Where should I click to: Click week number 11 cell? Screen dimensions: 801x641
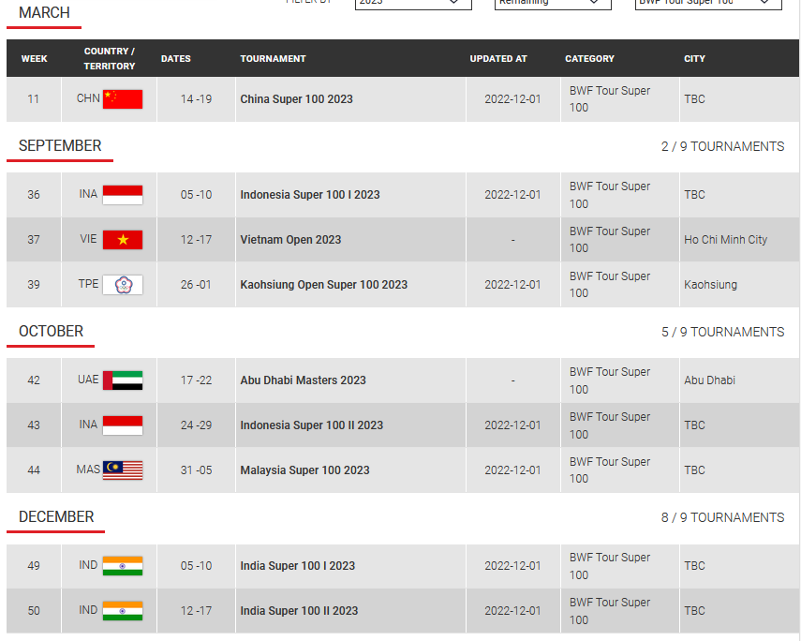point(33,99)
